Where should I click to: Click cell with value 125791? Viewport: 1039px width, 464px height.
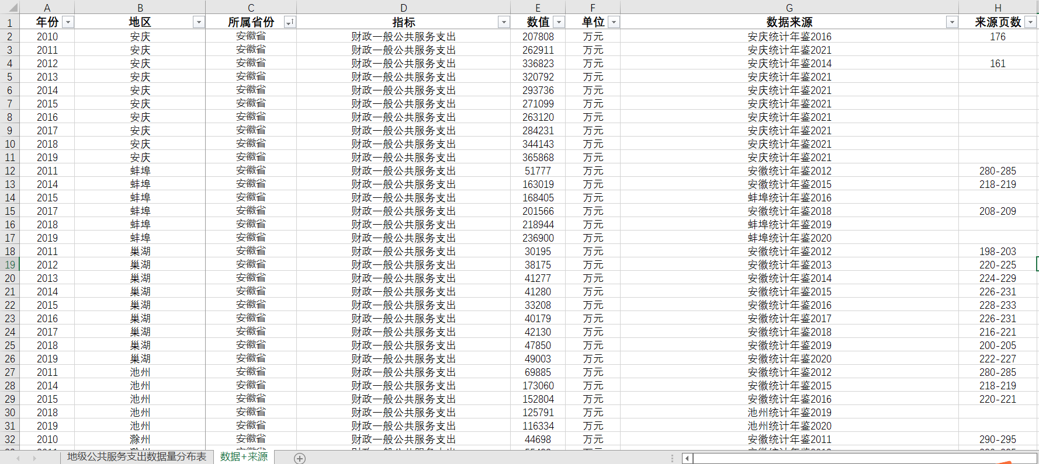click(538, 413)
